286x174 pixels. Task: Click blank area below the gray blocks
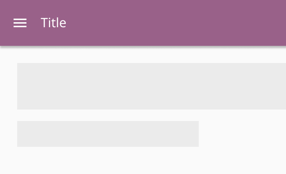[143, 160]
